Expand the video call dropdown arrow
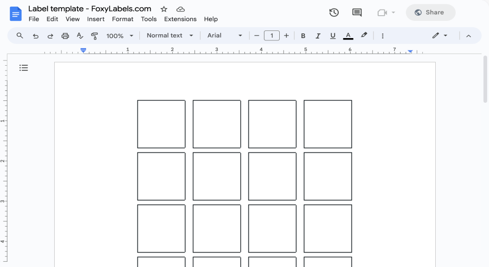 [393, 12]
